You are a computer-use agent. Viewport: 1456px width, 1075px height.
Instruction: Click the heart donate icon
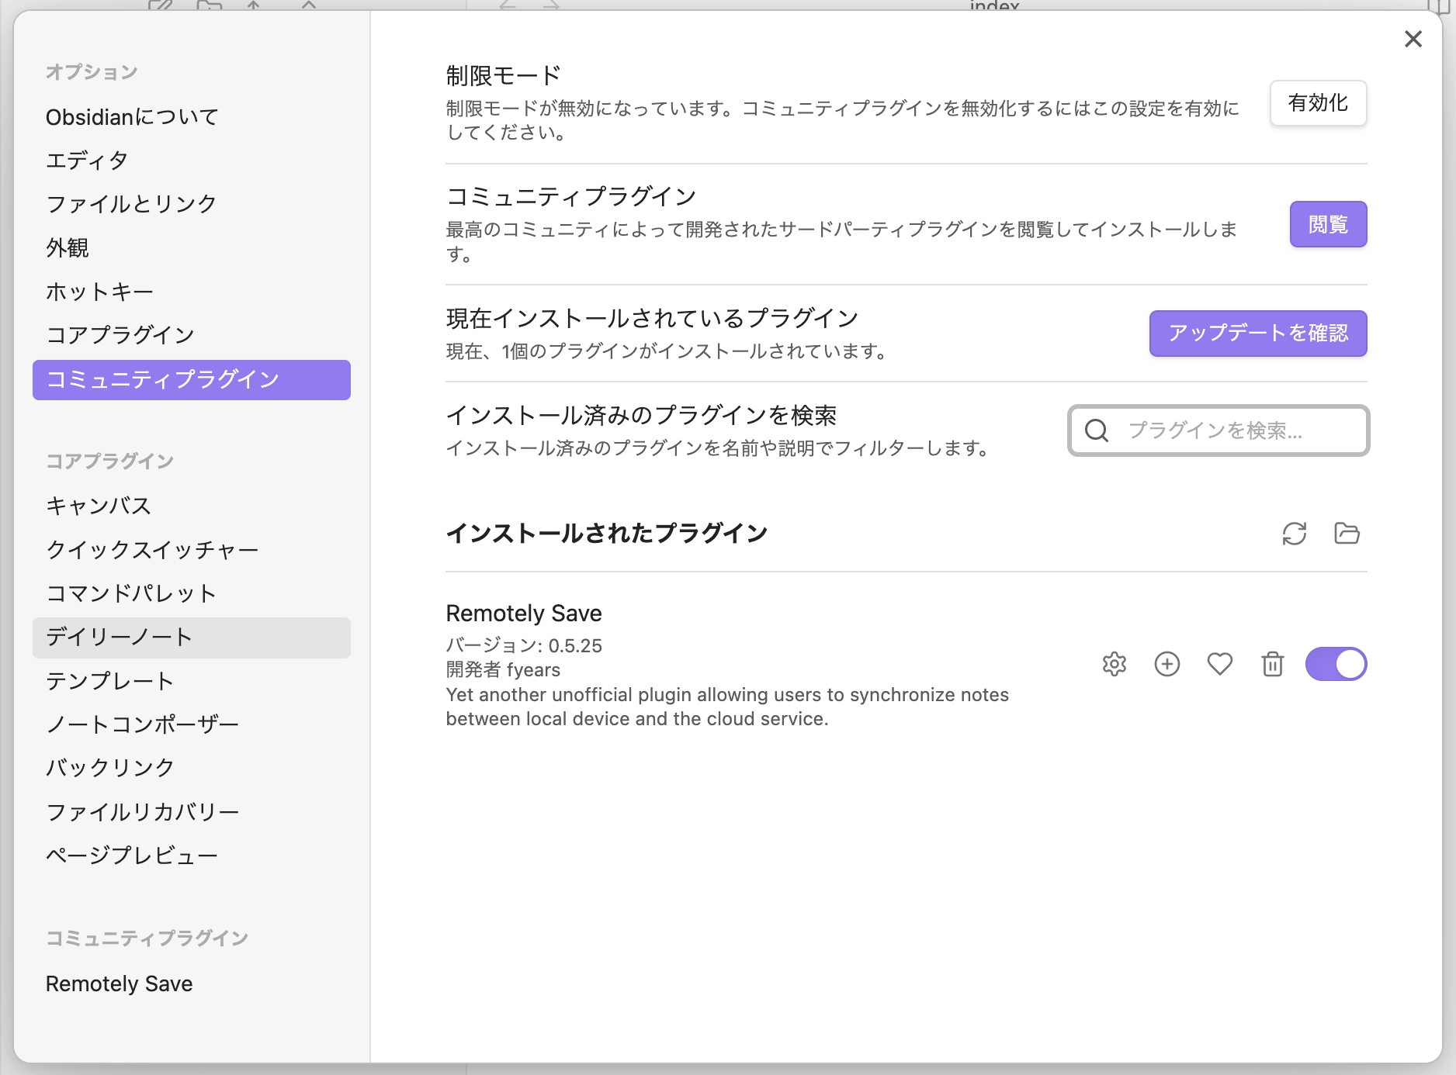[x=1219, y=664]
